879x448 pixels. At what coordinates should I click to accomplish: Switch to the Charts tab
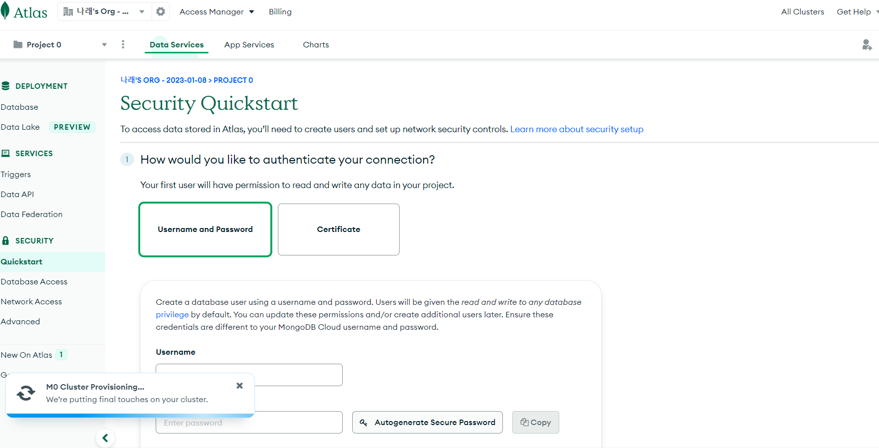click(316, 44)
